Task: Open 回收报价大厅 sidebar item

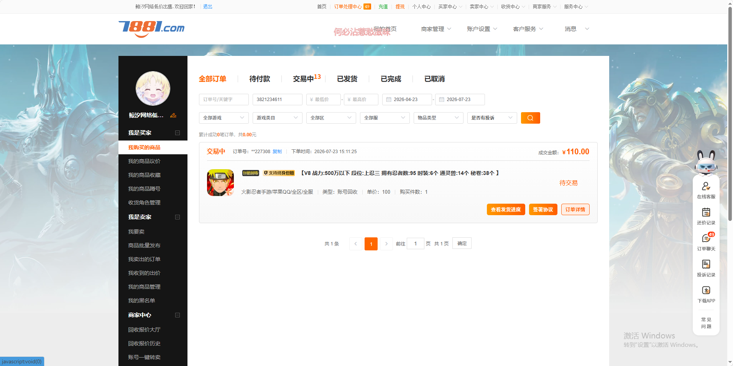Action: (x=144, y=330)
